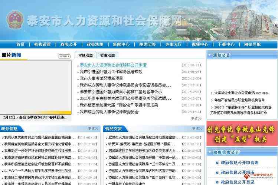This screenshot has width=278, height=185.
Task: Open 网站导航 navigation item
Action: [x=252, y=44]
